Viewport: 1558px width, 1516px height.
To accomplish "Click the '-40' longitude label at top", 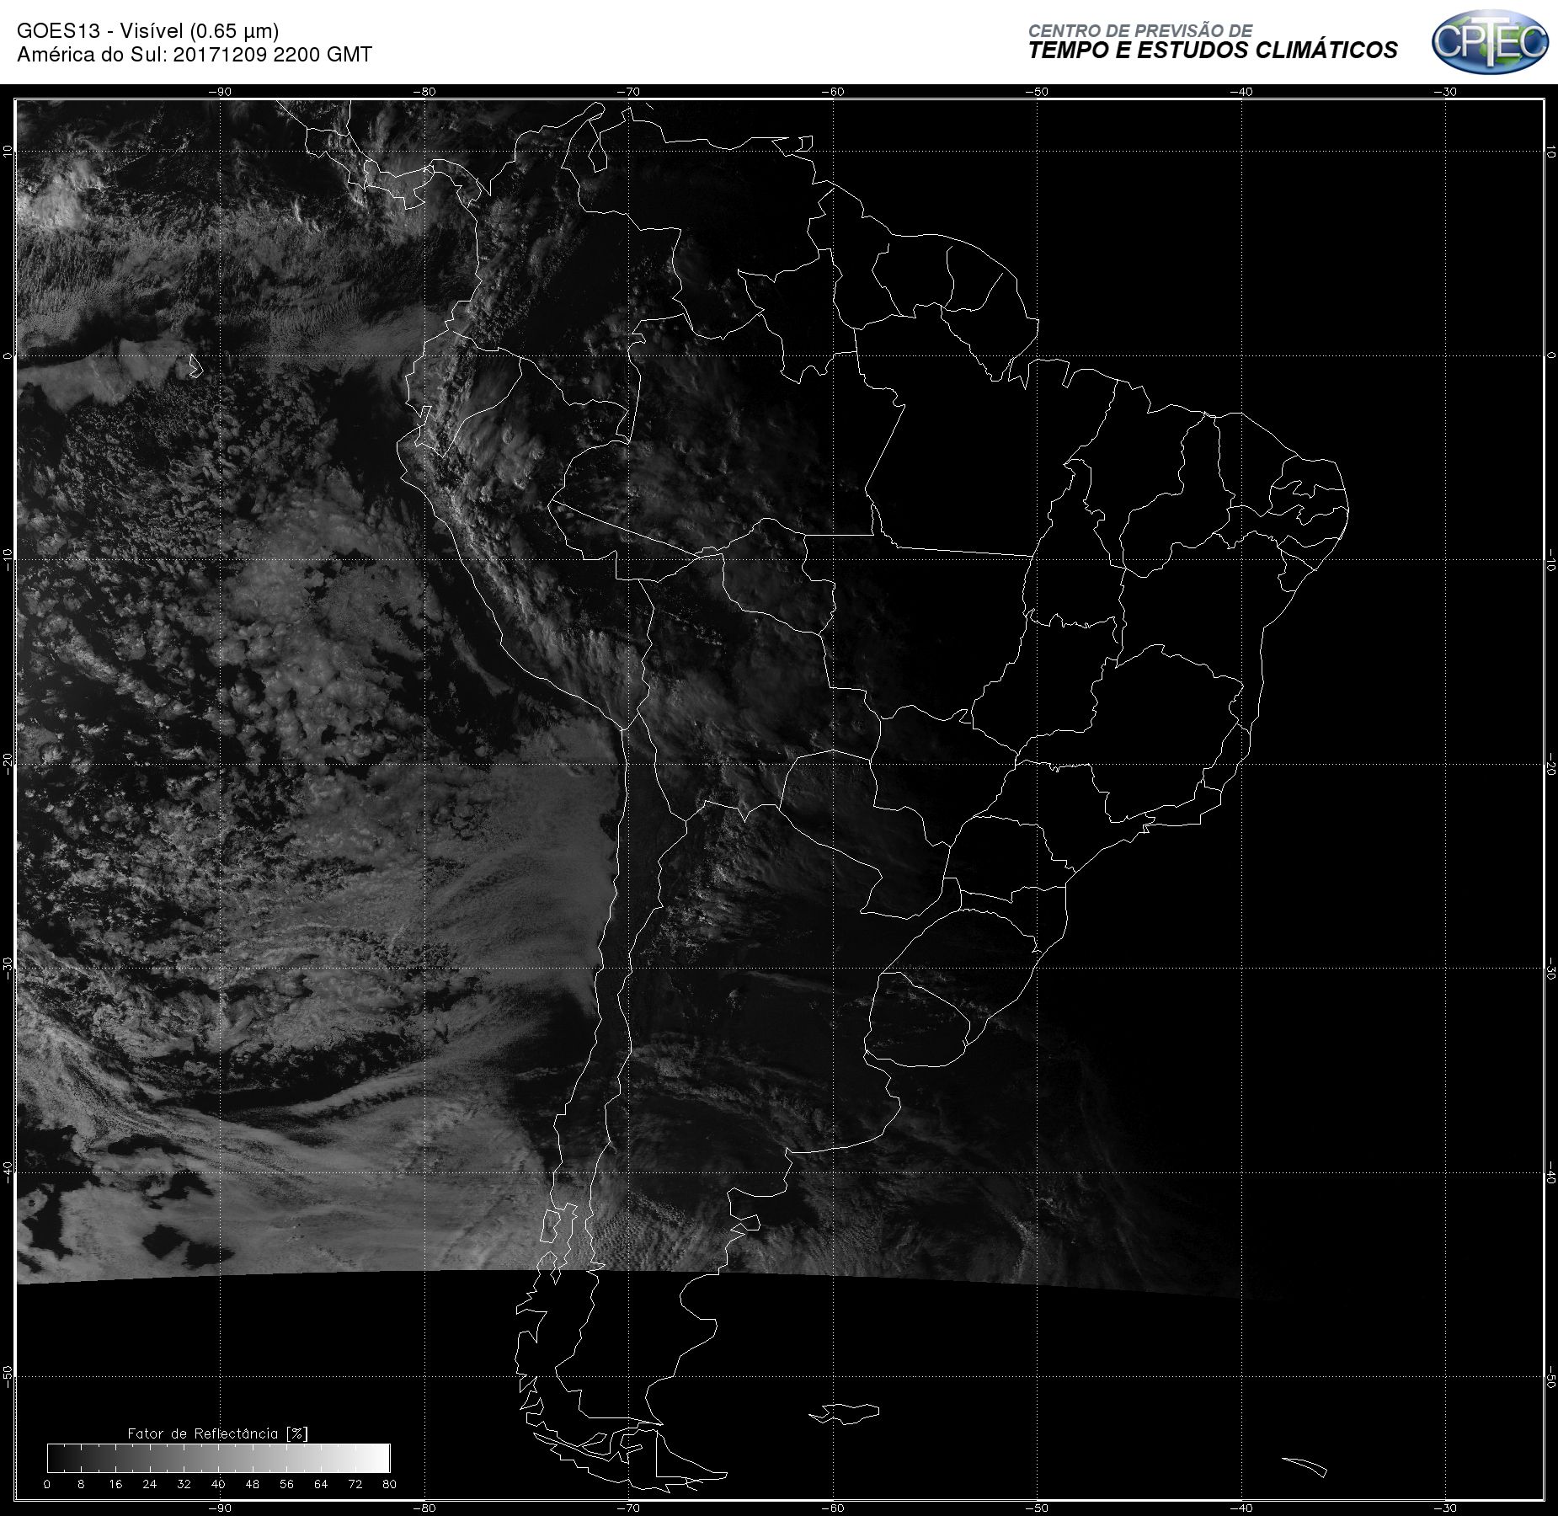I will point(1241,92).
